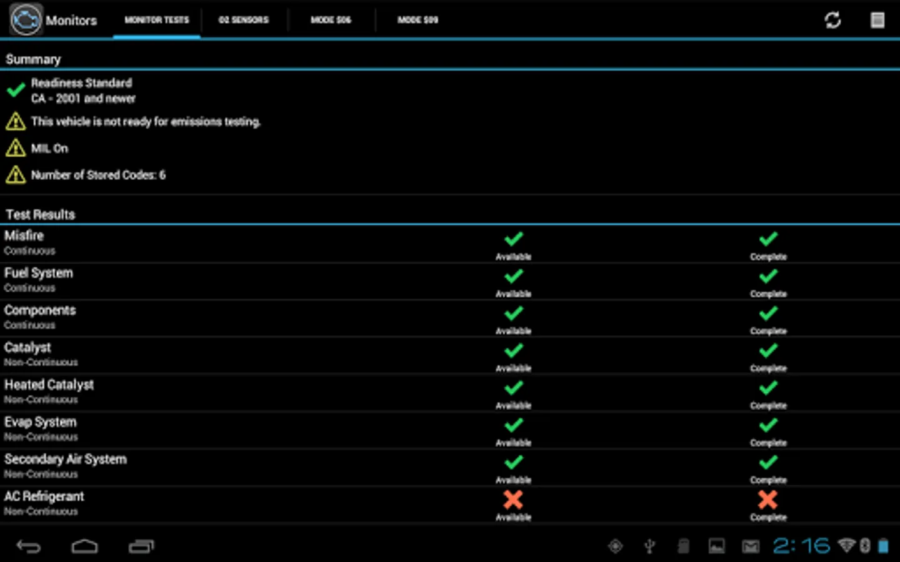Switch to the Monitor Tests tab
Screen dimensions: 900x562
(156, 20)
